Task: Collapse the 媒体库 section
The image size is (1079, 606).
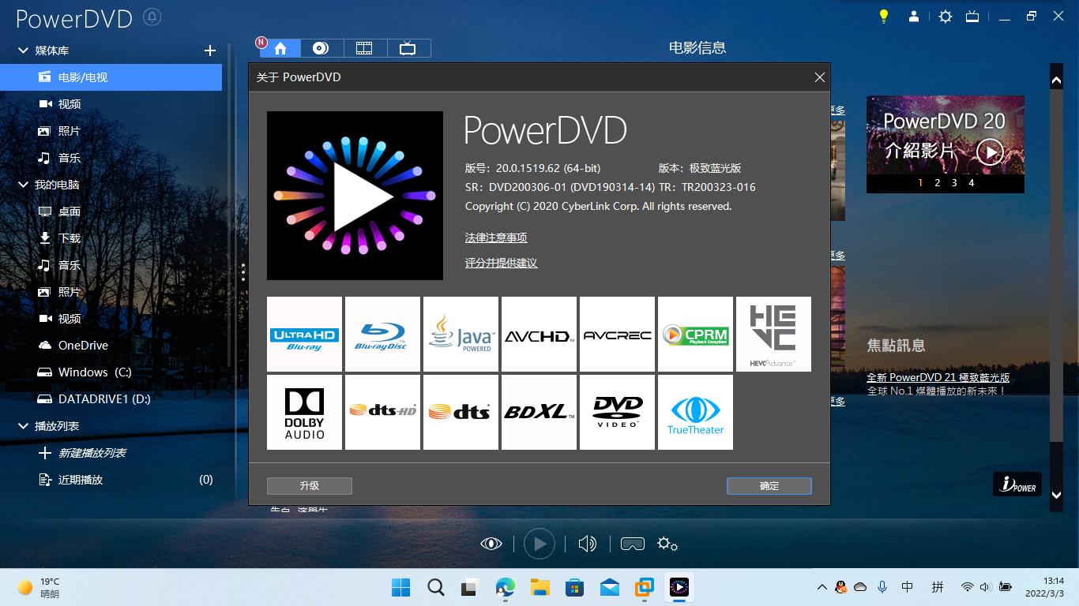Action: 23,50
